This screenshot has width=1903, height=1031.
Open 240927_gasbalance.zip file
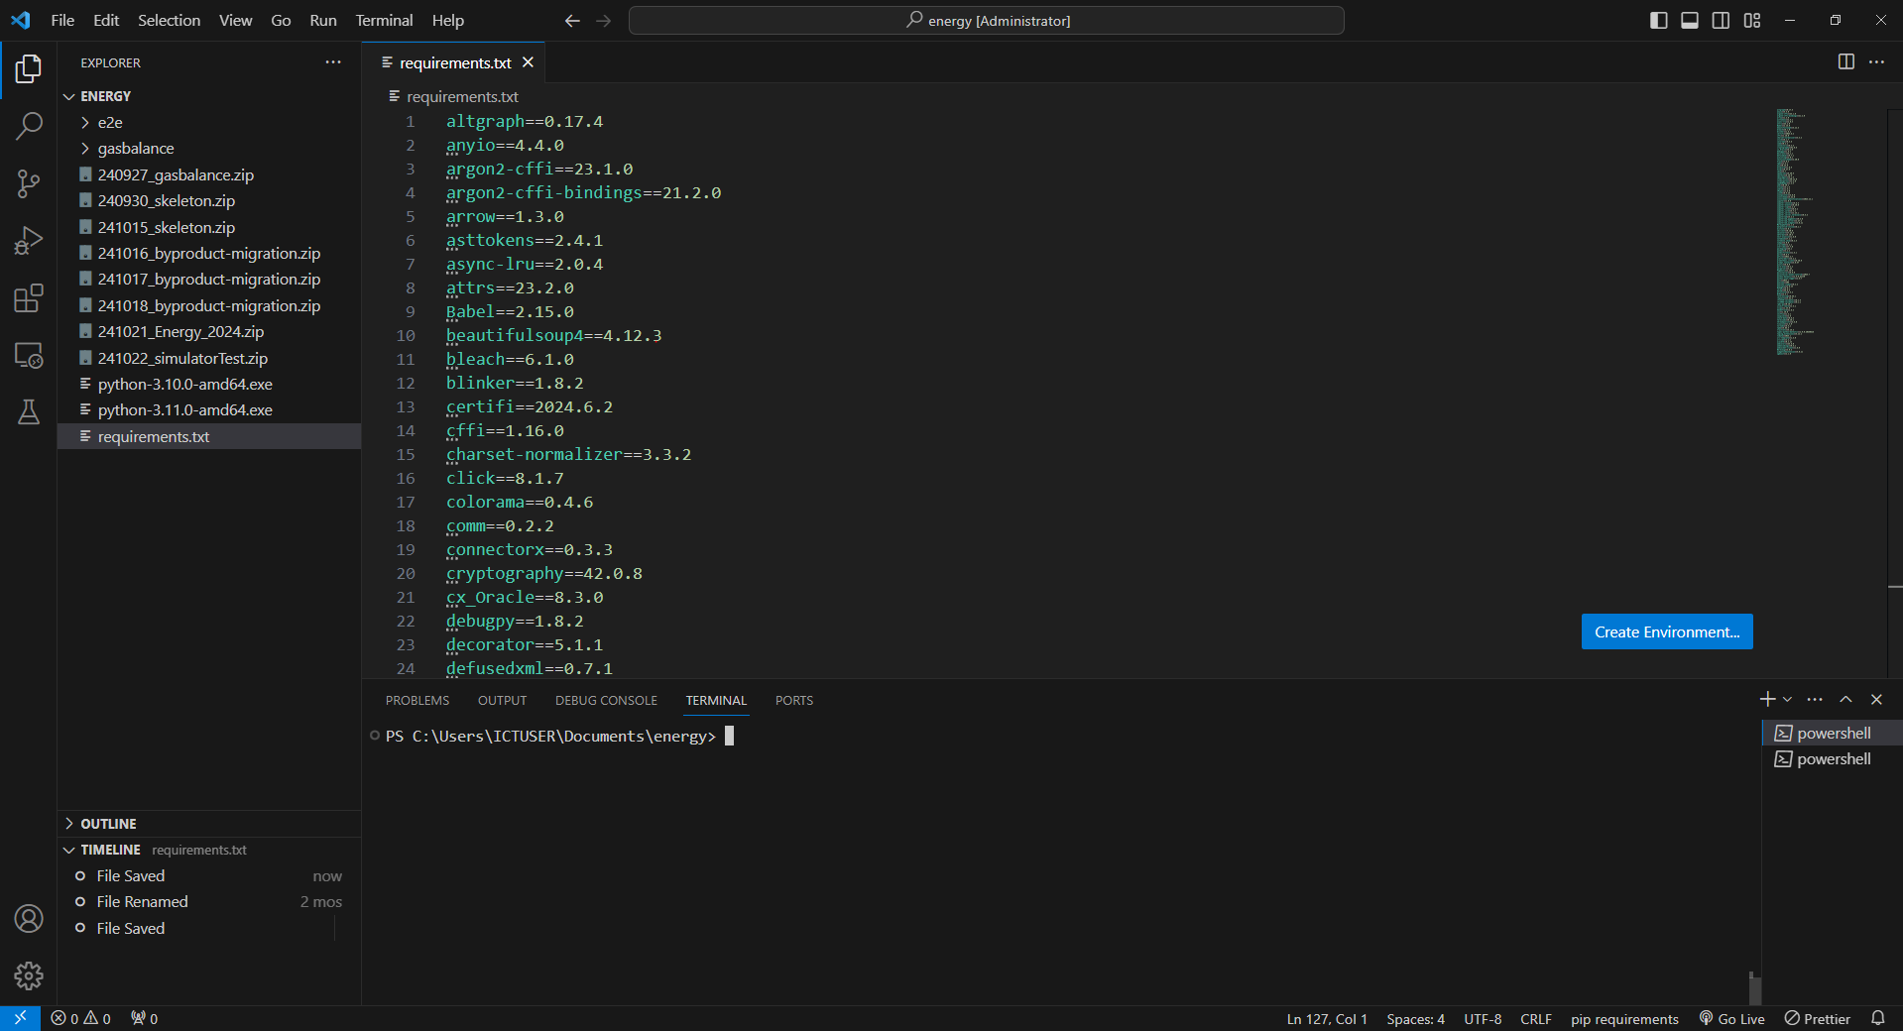tap(208, 174)
